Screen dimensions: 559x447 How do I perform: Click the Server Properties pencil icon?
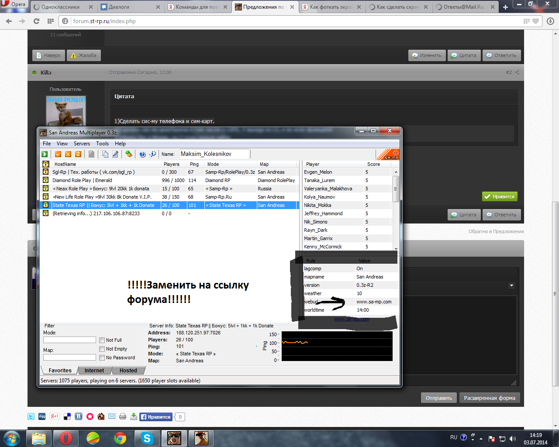click(115, 154)
